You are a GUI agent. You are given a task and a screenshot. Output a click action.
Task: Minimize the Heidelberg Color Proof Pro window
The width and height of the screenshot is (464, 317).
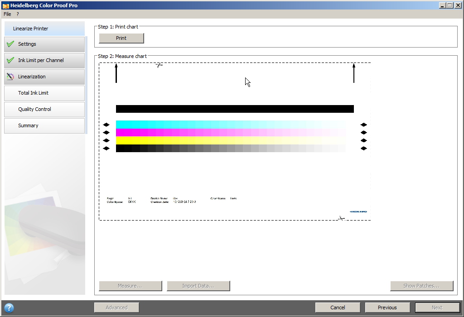pyautogui.click(x=442, y=5)
